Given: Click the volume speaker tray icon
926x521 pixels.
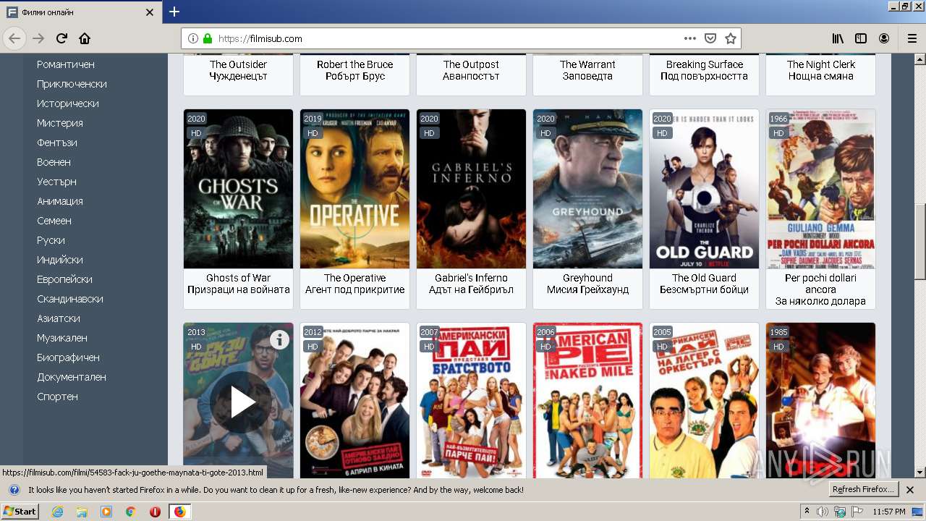Looking at the screenshot, I should (823, 512).
